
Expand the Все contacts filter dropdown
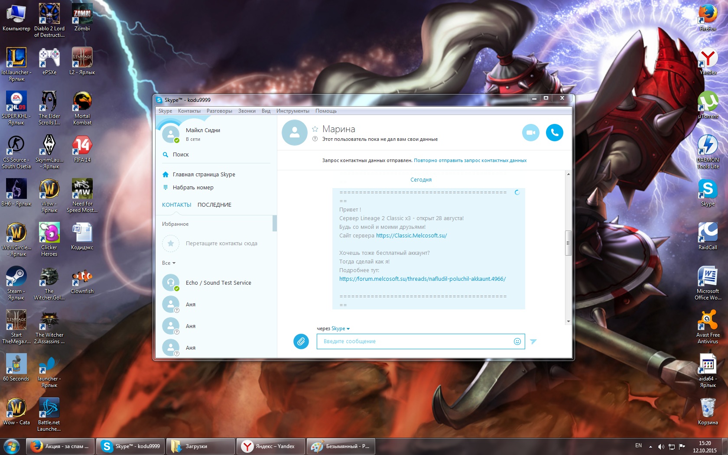pyautogui.click(x=169, y=263)
